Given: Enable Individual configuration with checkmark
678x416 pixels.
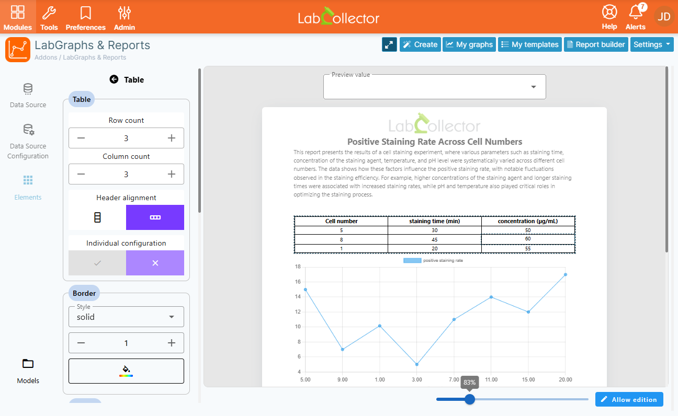Looking at the screenshot, I should [x=97, y=263].
